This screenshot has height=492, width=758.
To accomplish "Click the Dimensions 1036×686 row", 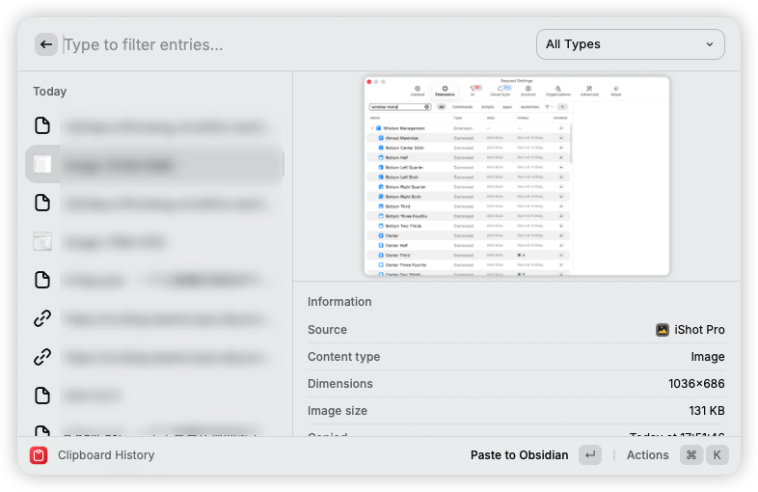I will (516, 384).
